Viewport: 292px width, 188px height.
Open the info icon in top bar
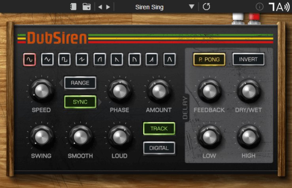(x=260, y=7)
